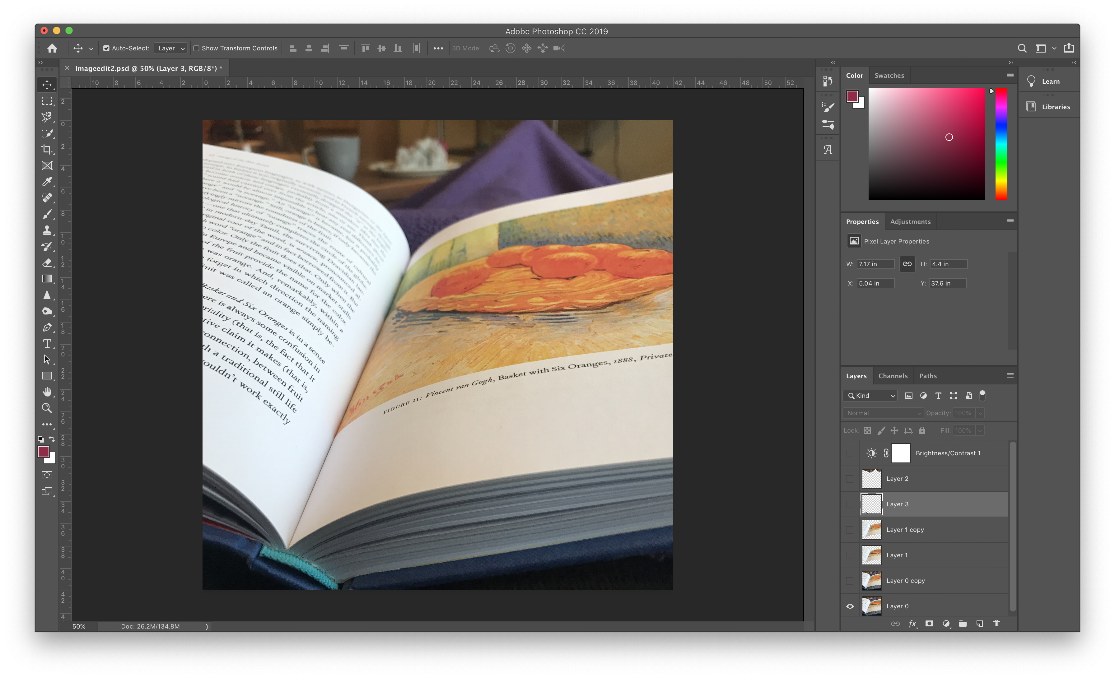Screen dimensions: 1115x678
Task: Hide Layer 0 with its eye icon
Action: point(850,606)
